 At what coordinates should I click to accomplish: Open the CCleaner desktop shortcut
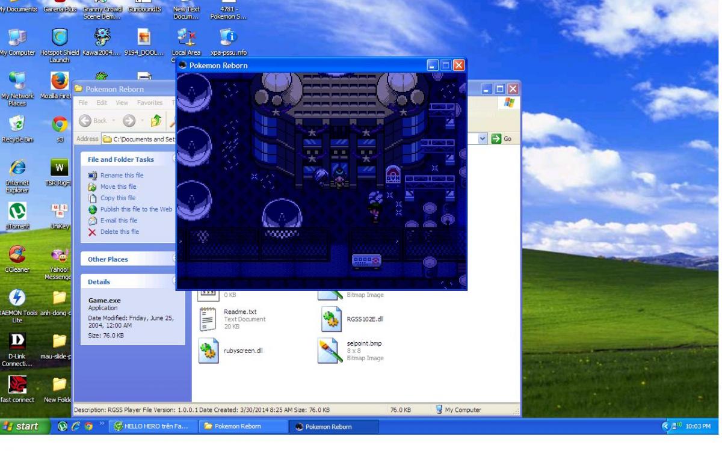[x=17, y=255]
